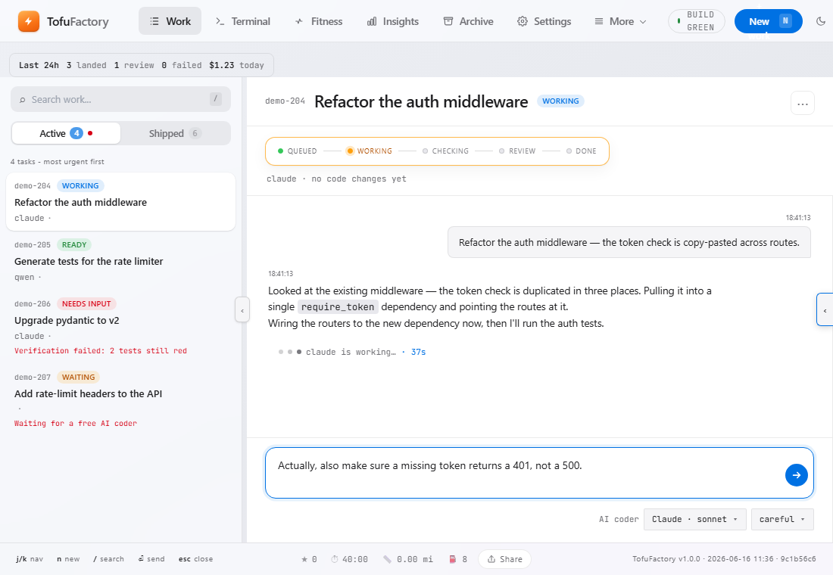833x575 pixels.
Task: Switch to the Insights tab
Action: pos(392,21)
